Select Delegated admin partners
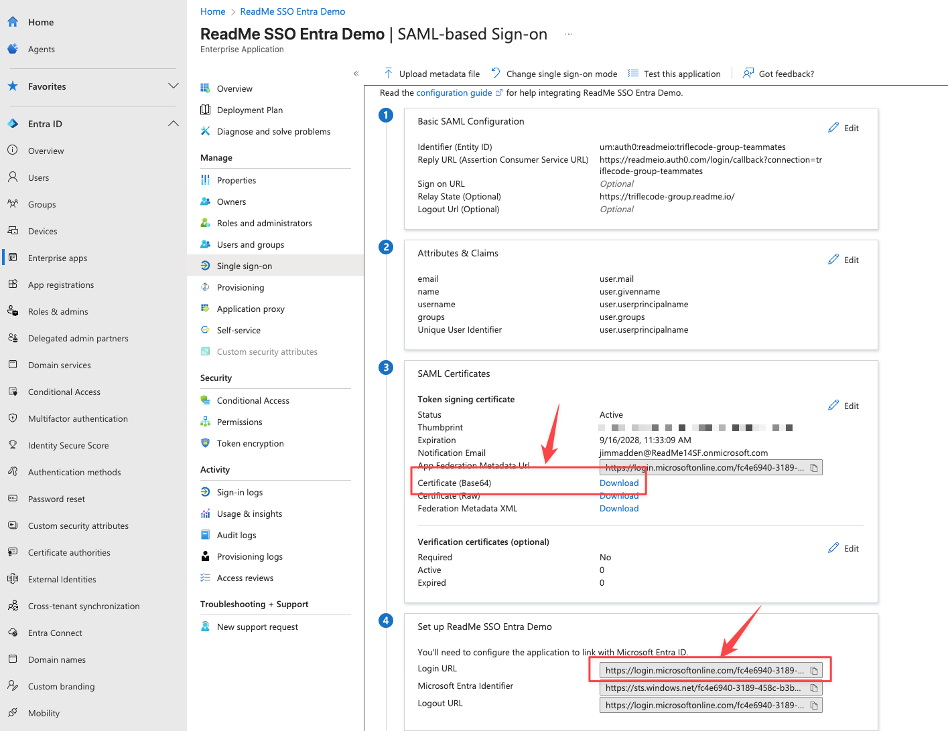The width and height of the screenshot is (948, 731). click(x=78, y=338)
